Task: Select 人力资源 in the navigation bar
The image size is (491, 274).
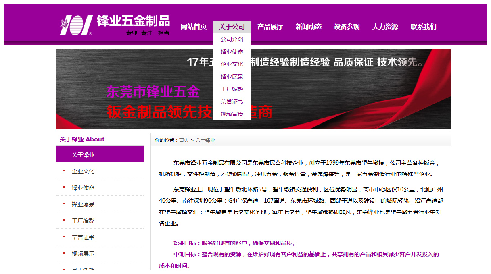Action: point(385,27)
